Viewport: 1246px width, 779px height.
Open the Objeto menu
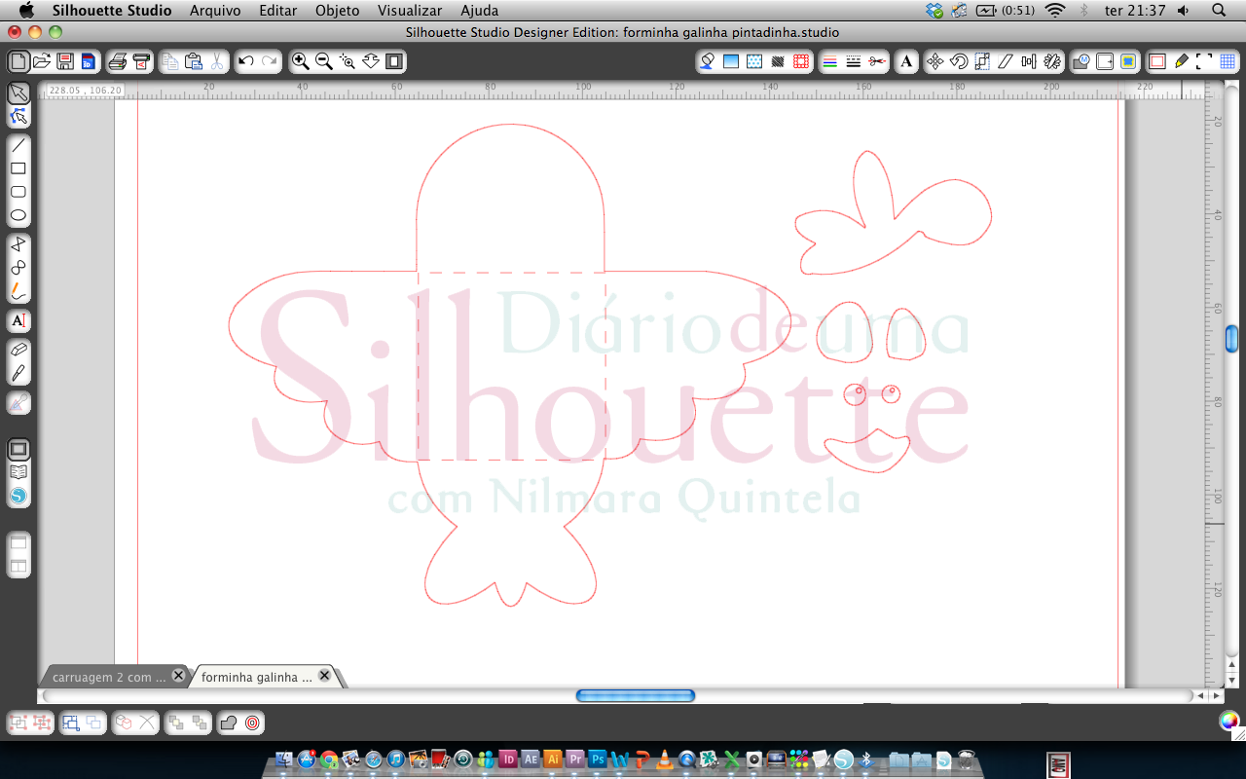[338, 11]
